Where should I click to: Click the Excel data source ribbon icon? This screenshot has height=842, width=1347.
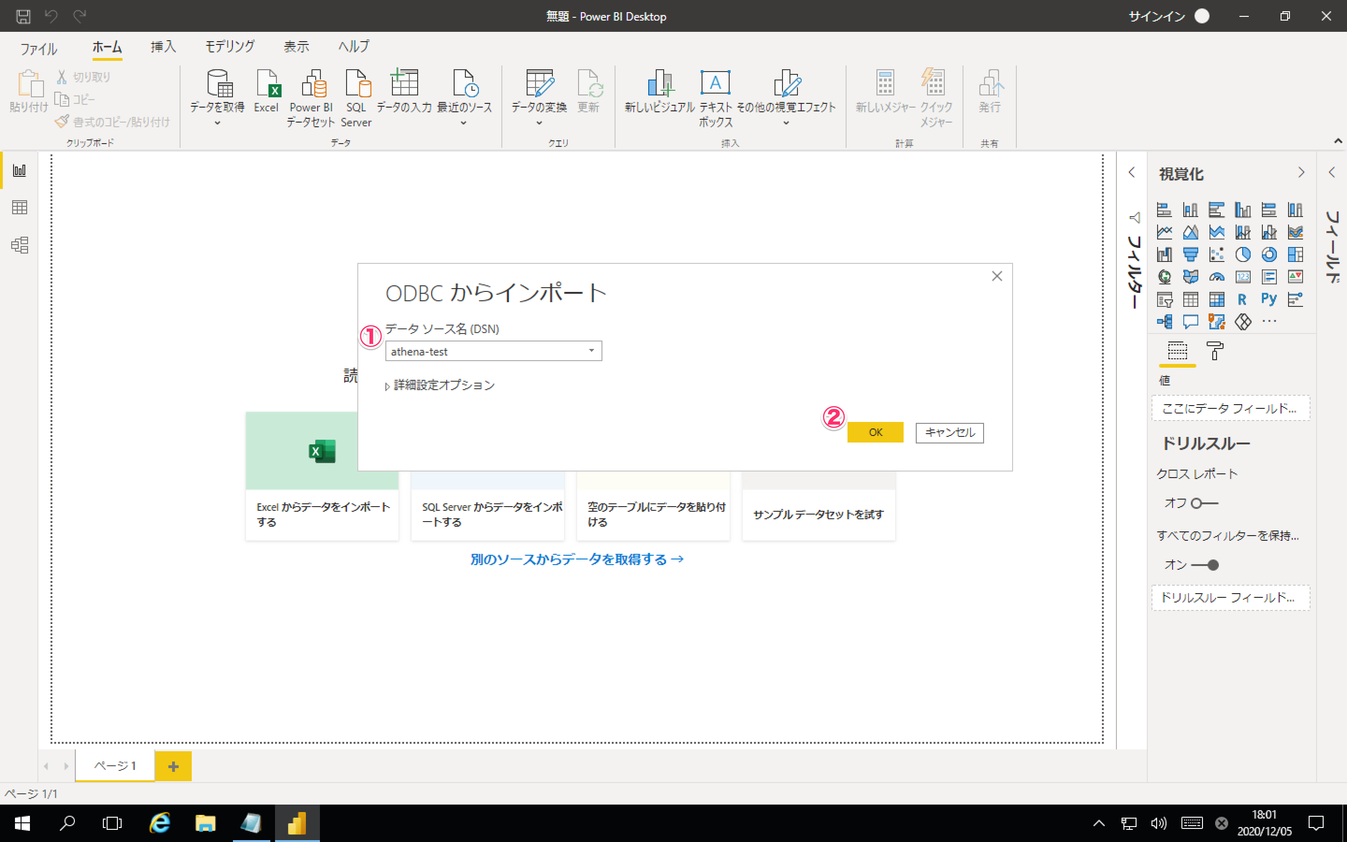coord(266,84)
